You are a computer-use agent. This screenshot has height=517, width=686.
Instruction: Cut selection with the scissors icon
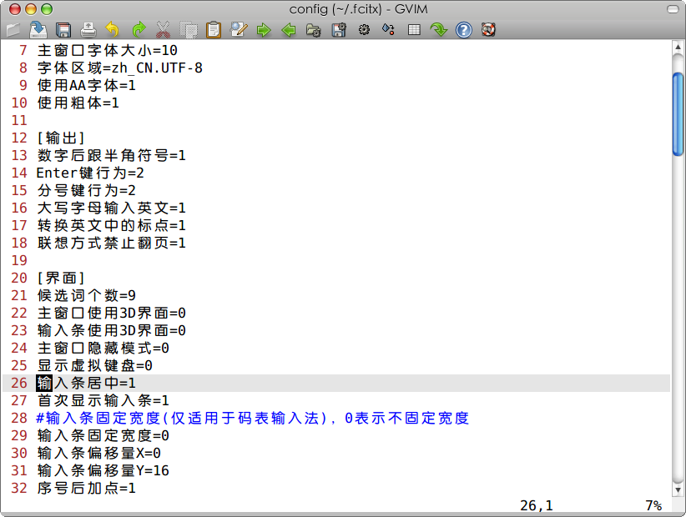click(x=164, y=30)
